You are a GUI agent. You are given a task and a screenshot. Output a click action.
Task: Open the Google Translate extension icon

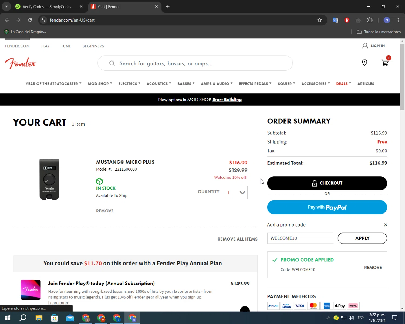pos(335,20)
